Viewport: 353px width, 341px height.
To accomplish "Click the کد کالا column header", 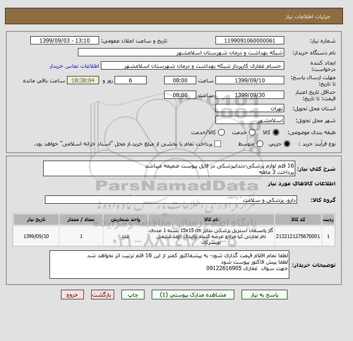I will pos(298,219).
